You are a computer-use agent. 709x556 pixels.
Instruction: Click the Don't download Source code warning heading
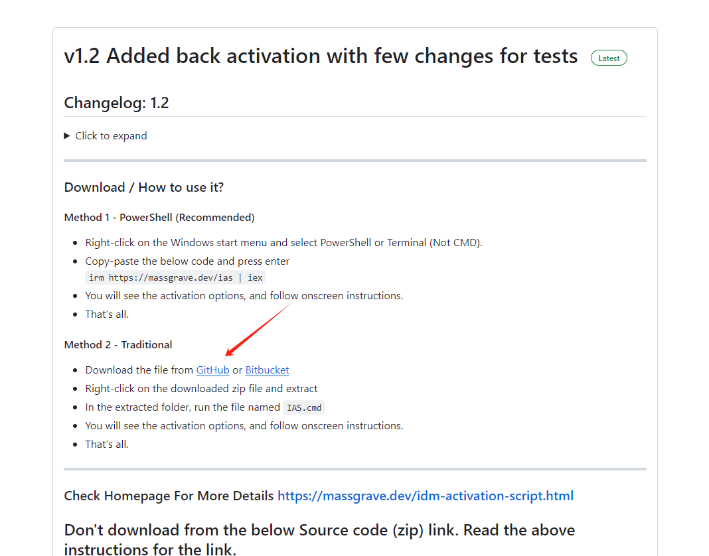(x=319, y=539)
